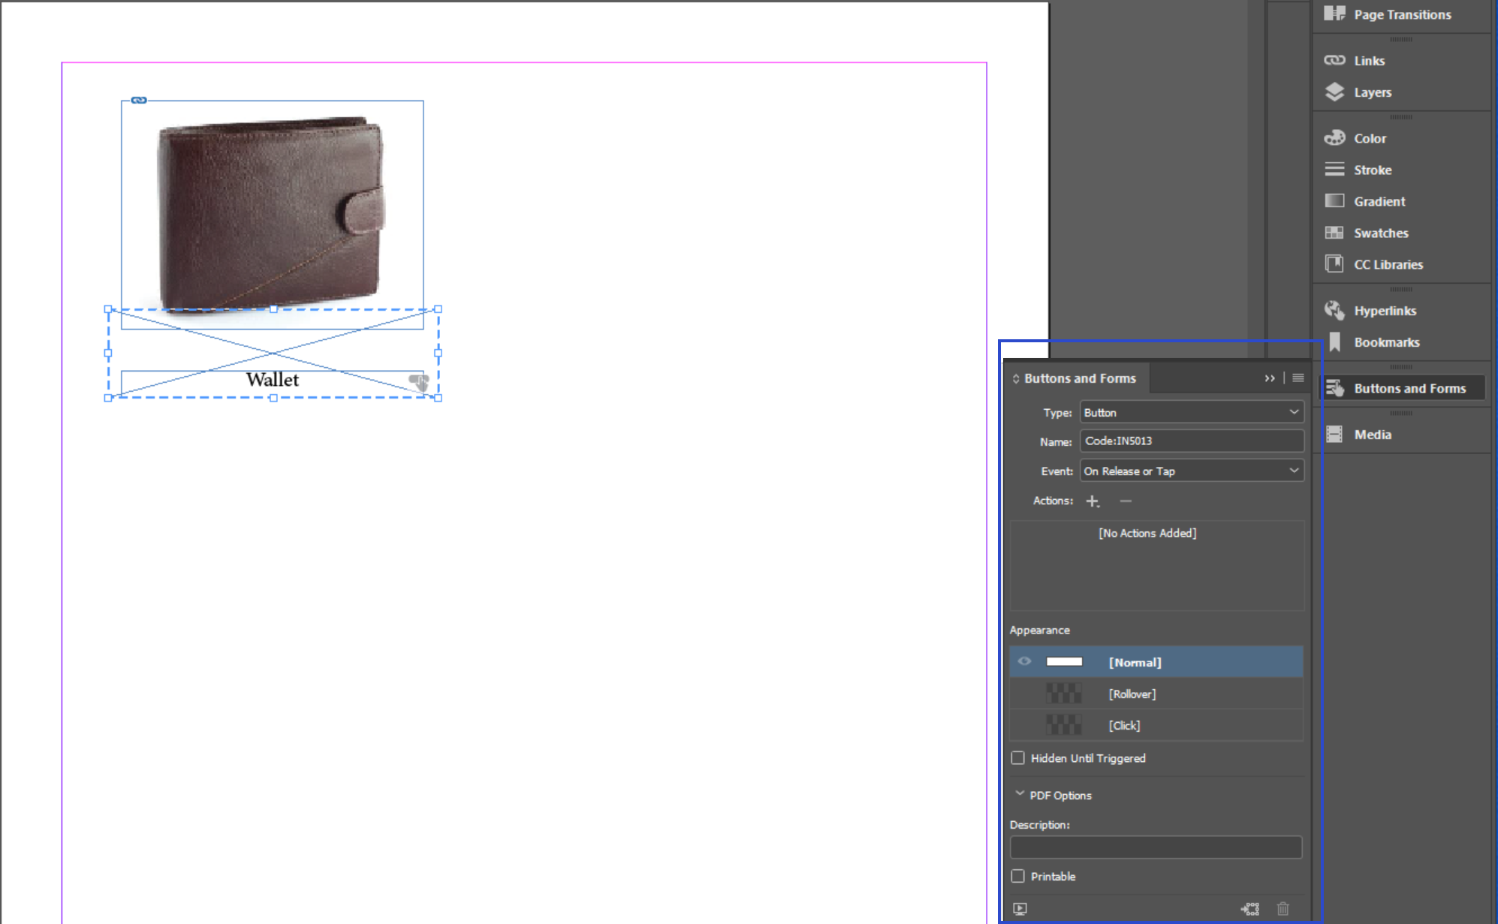This screenshot has width=1498, height=924.
Task: Toggle visibility eye of Normal state
Action: coord(1024,661)
